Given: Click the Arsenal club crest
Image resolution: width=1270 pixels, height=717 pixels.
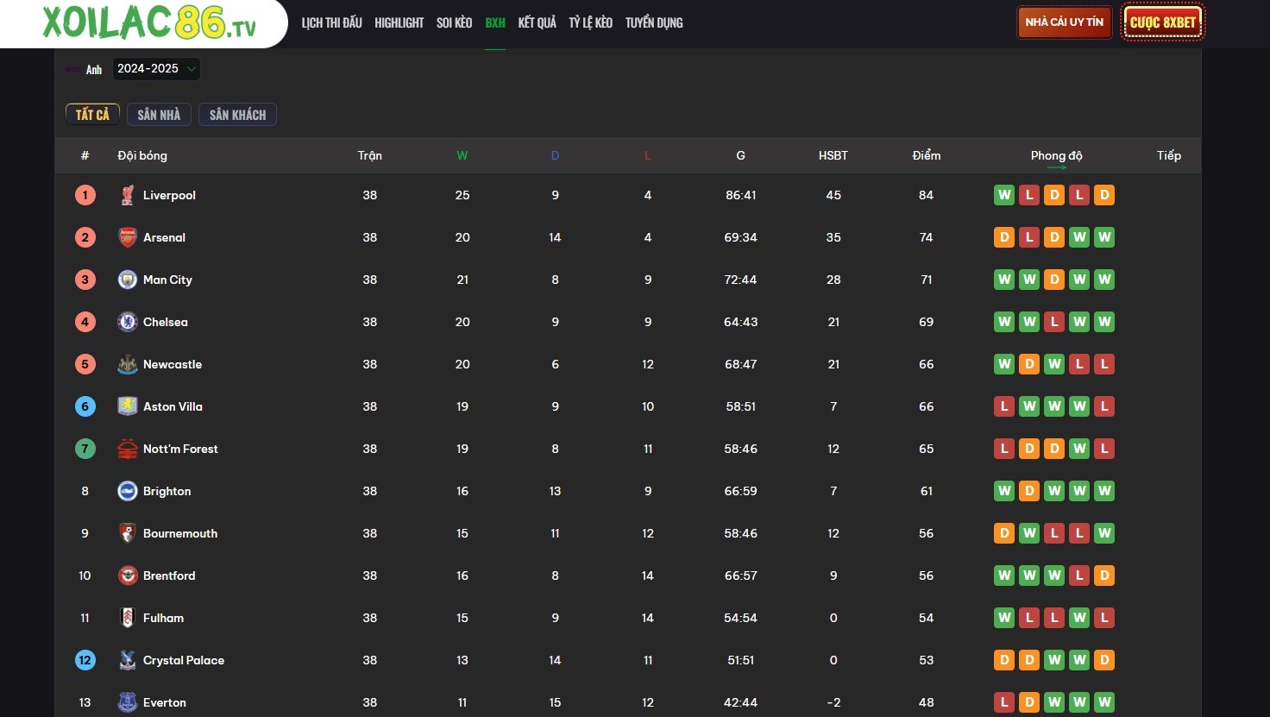Looking at the screenshot, I should tap(128, 237).
